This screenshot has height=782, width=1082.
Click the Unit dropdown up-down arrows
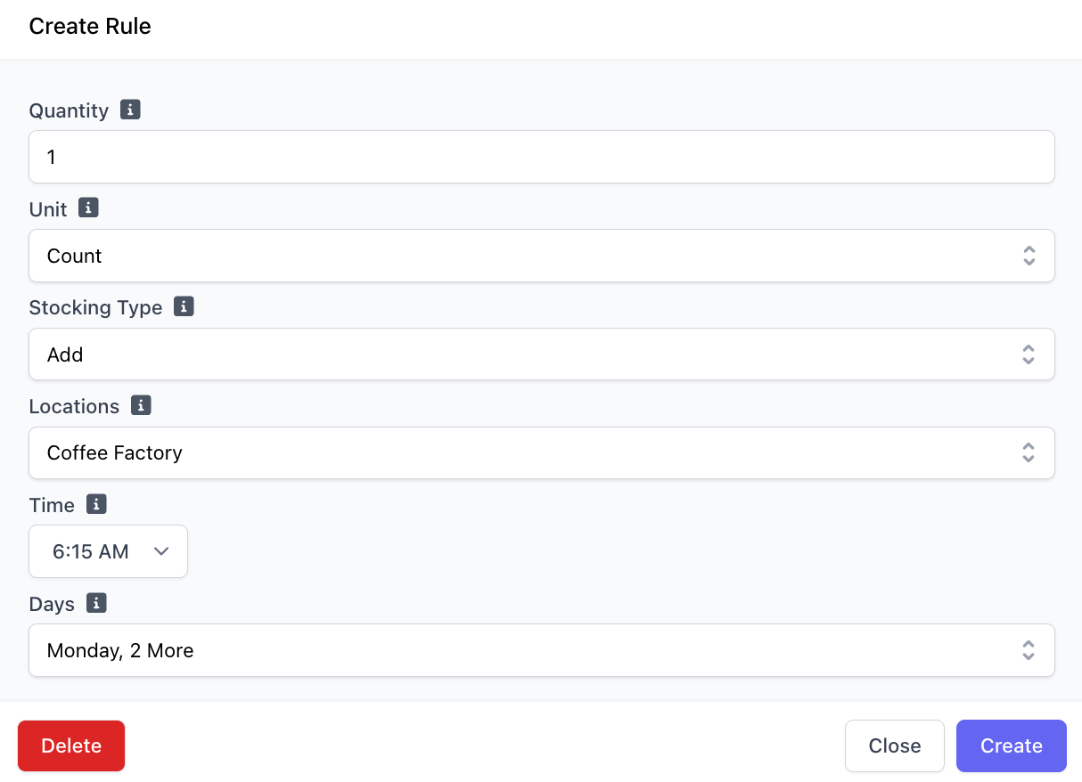click(x=1029, y=256)
